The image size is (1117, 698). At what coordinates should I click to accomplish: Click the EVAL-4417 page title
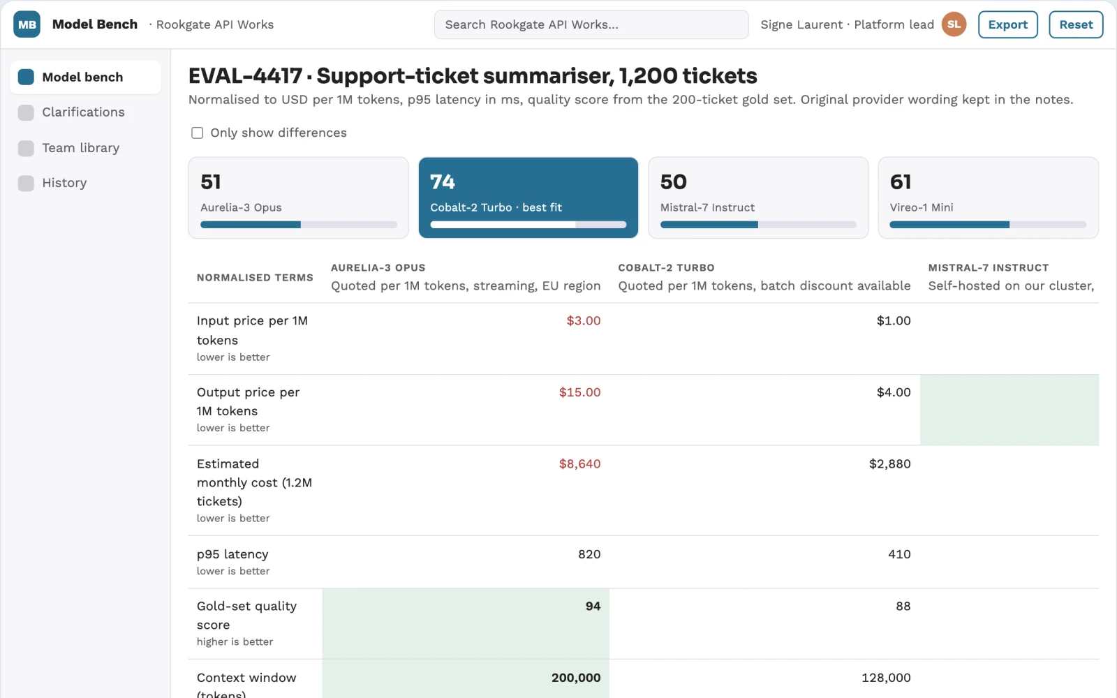pos(473,75)
